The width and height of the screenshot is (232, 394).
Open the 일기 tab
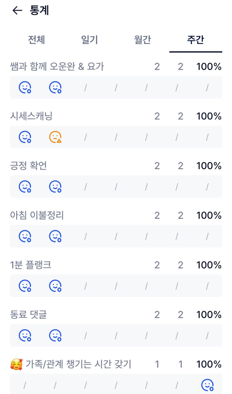click(x=89, y=40)
